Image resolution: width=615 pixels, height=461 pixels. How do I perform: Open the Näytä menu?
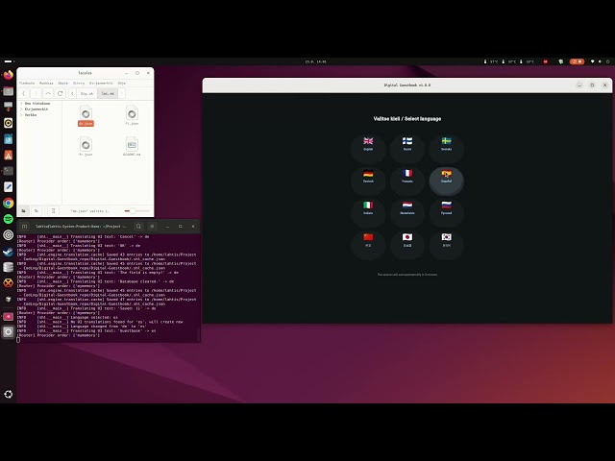click(x=62, y=84)
